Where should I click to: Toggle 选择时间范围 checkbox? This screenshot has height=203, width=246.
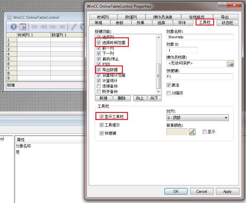[99, 42]
